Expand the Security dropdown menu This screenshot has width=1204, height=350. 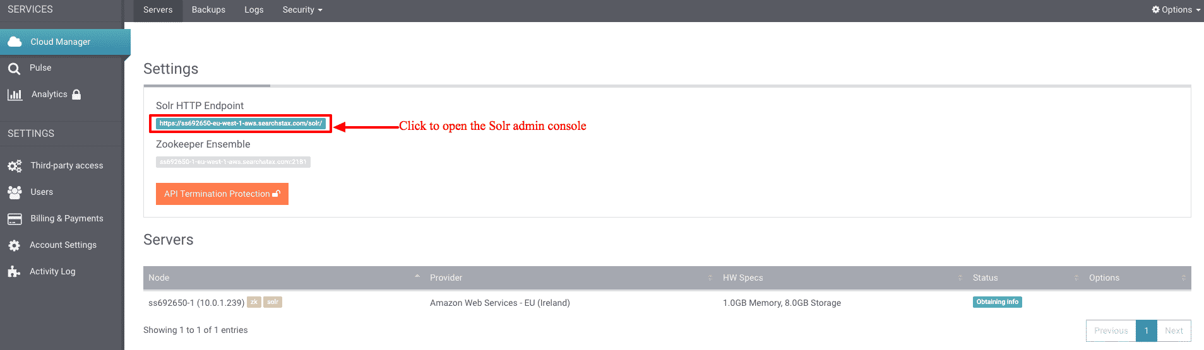coord(302,10)
